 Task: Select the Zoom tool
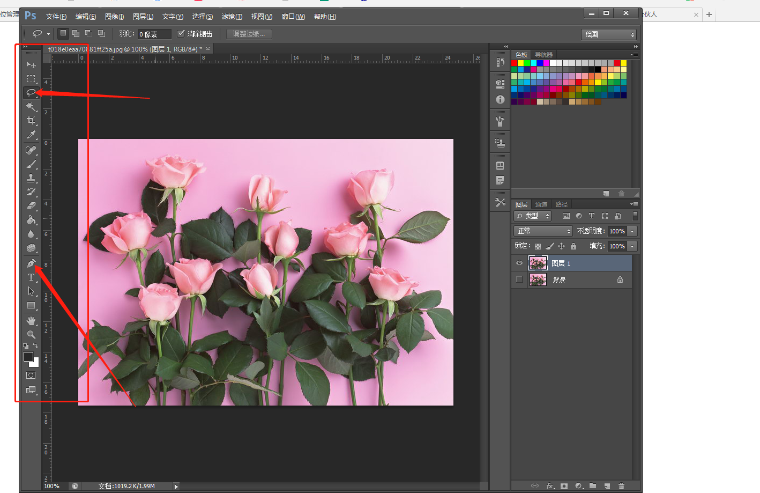pyautogui.click(x=31, y=334)
